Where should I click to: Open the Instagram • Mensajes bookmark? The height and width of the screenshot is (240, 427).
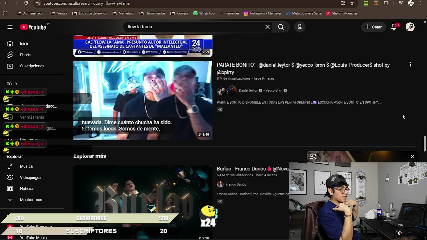click(x=263, y=13)
